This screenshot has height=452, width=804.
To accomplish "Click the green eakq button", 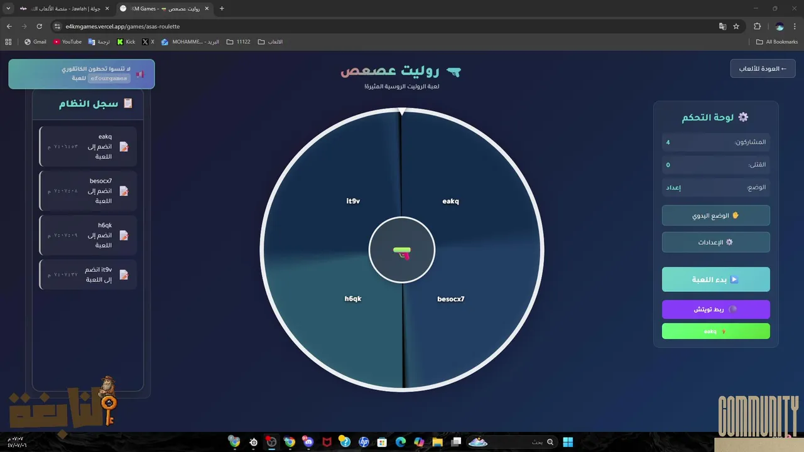I will (x=715, y=331).
